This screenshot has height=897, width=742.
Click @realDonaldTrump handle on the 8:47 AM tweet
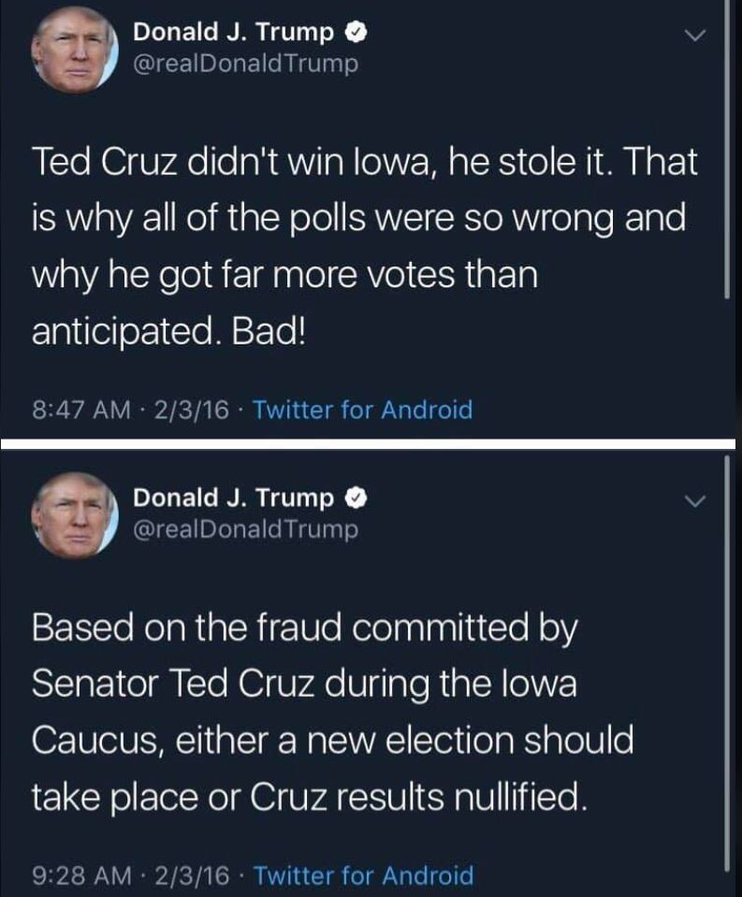(x=246, y=64)
